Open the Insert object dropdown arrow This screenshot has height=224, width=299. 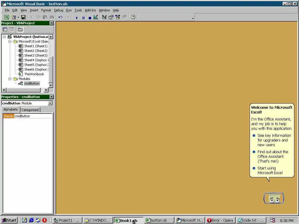(x=18, y=17)
